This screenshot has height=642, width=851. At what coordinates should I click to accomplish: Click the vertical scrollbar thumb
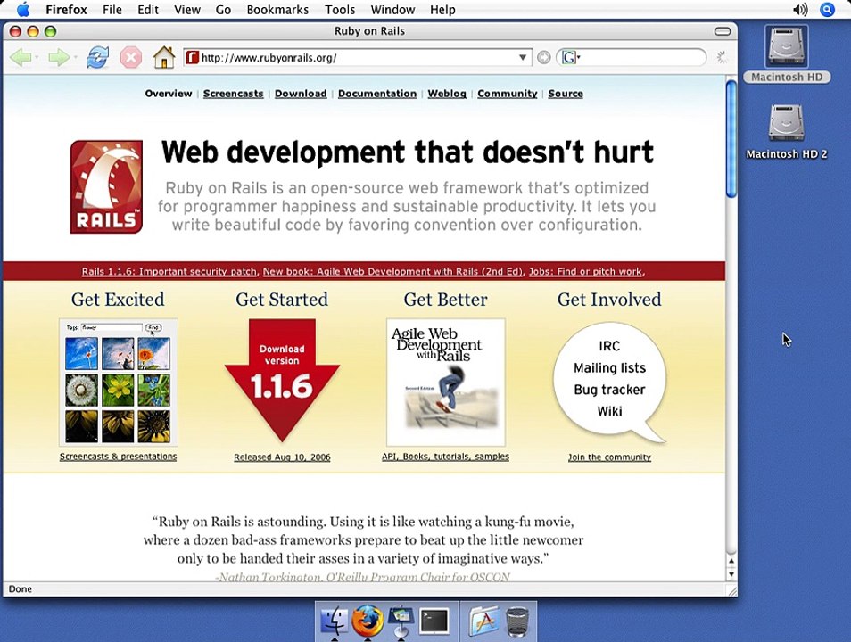pyautogui.click(x=731, y=138)
